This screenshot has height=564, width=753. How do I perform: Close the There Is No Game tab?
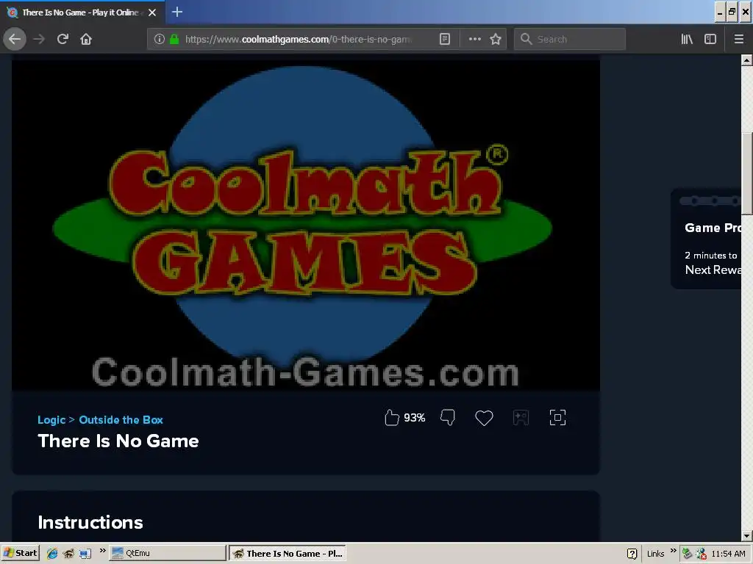[x=152, y=12]
